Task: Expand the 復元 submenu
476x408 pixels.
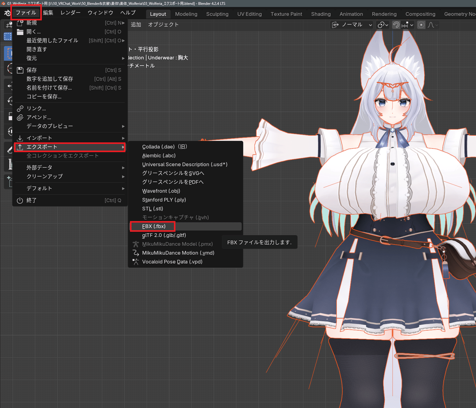Action: point(70,58)
